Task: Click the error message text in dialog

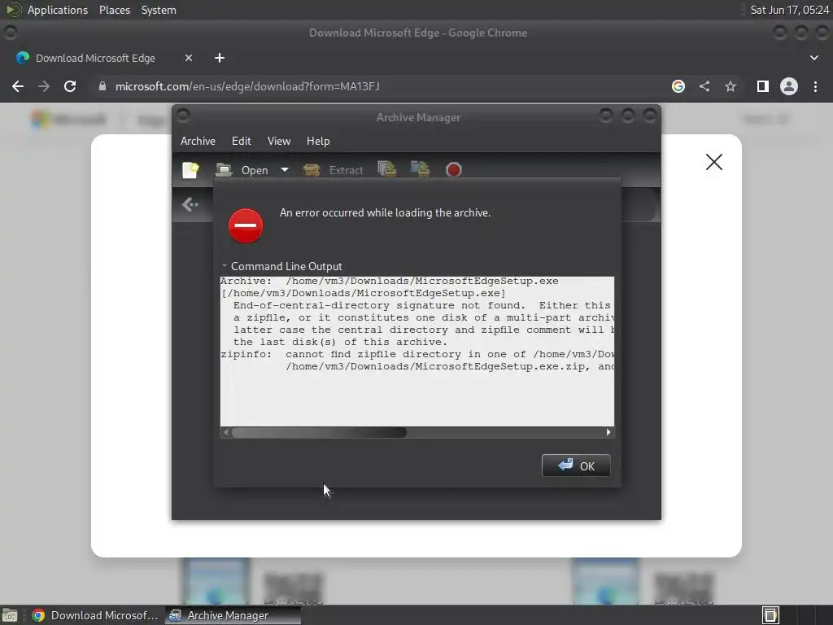Action: coord(385,212)
